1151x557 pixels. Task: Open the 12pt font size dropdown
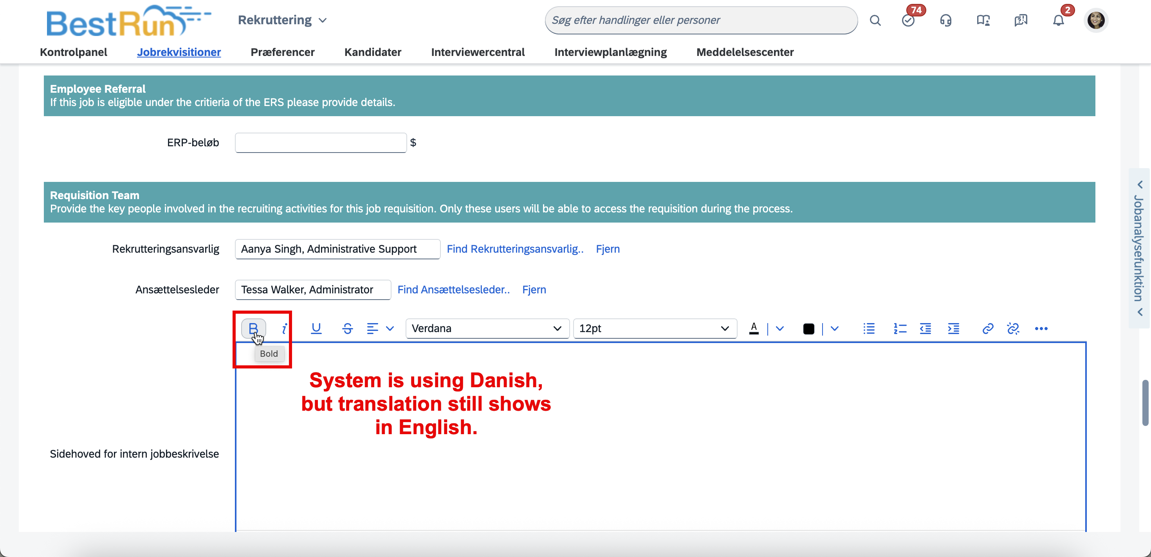tap(655, 329)
